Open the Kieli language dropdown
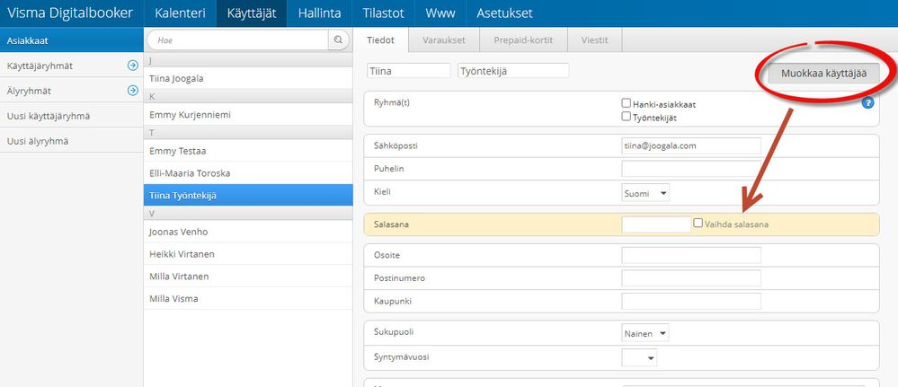Screen dimensions: 898x387 646,193
